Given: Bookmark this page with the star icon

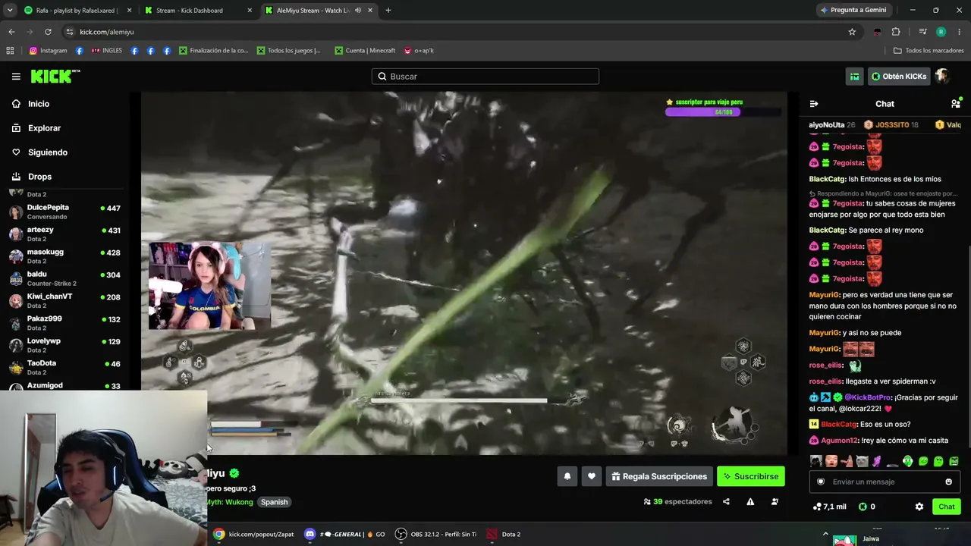Looking at the screenshot, I should coord(852,32).
